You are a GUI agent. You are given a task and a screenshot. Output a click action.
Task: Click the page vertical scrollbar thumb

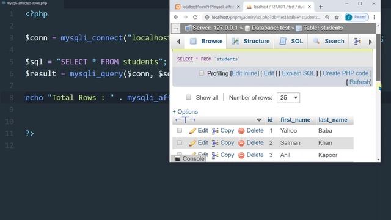point(378,57)
